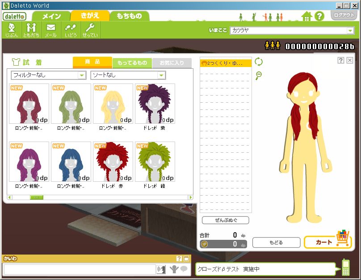The width and height of the screenshot is (361, 280).
Task: Click the いどう move icon
Action: point(71,30)
